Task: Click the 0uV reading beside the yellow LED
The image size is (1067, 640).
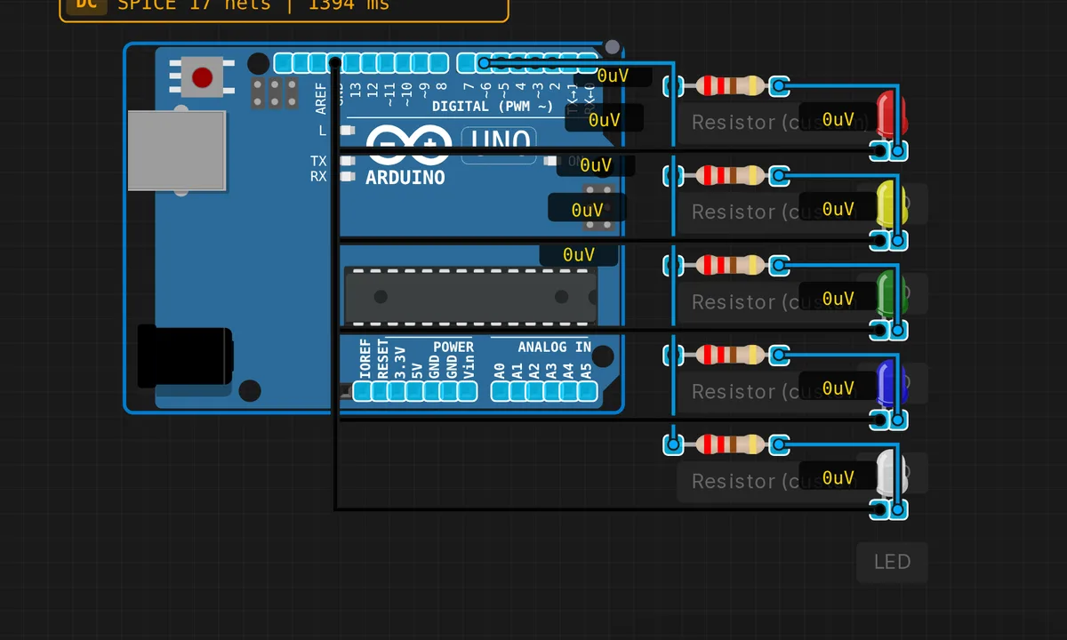Action: (x=838, y=209)
